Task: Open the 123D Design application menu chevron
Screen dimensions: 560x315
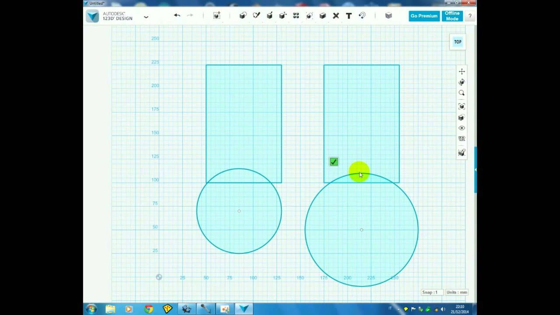Action: (x=146, y=17)
